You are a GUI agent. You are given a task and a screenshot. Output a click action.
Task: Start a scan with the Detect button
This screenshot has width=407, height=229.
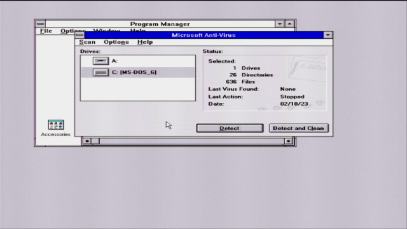coord(230,128)
